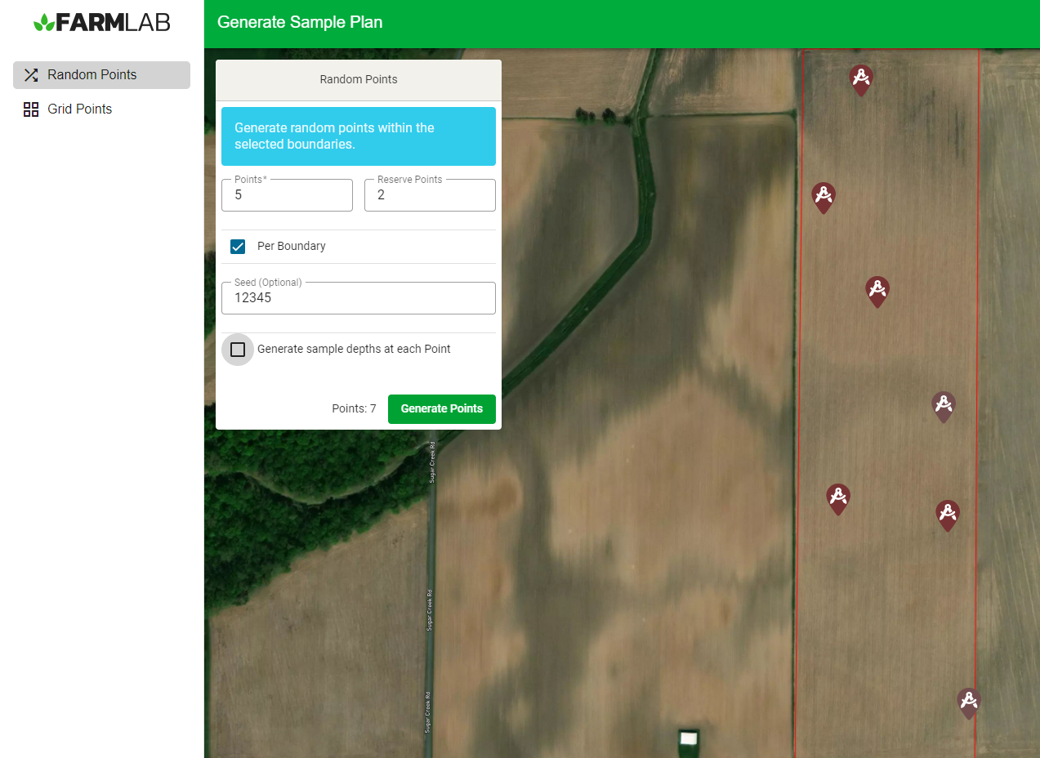Select the second sample marker near left boundary

pos(823,197)
